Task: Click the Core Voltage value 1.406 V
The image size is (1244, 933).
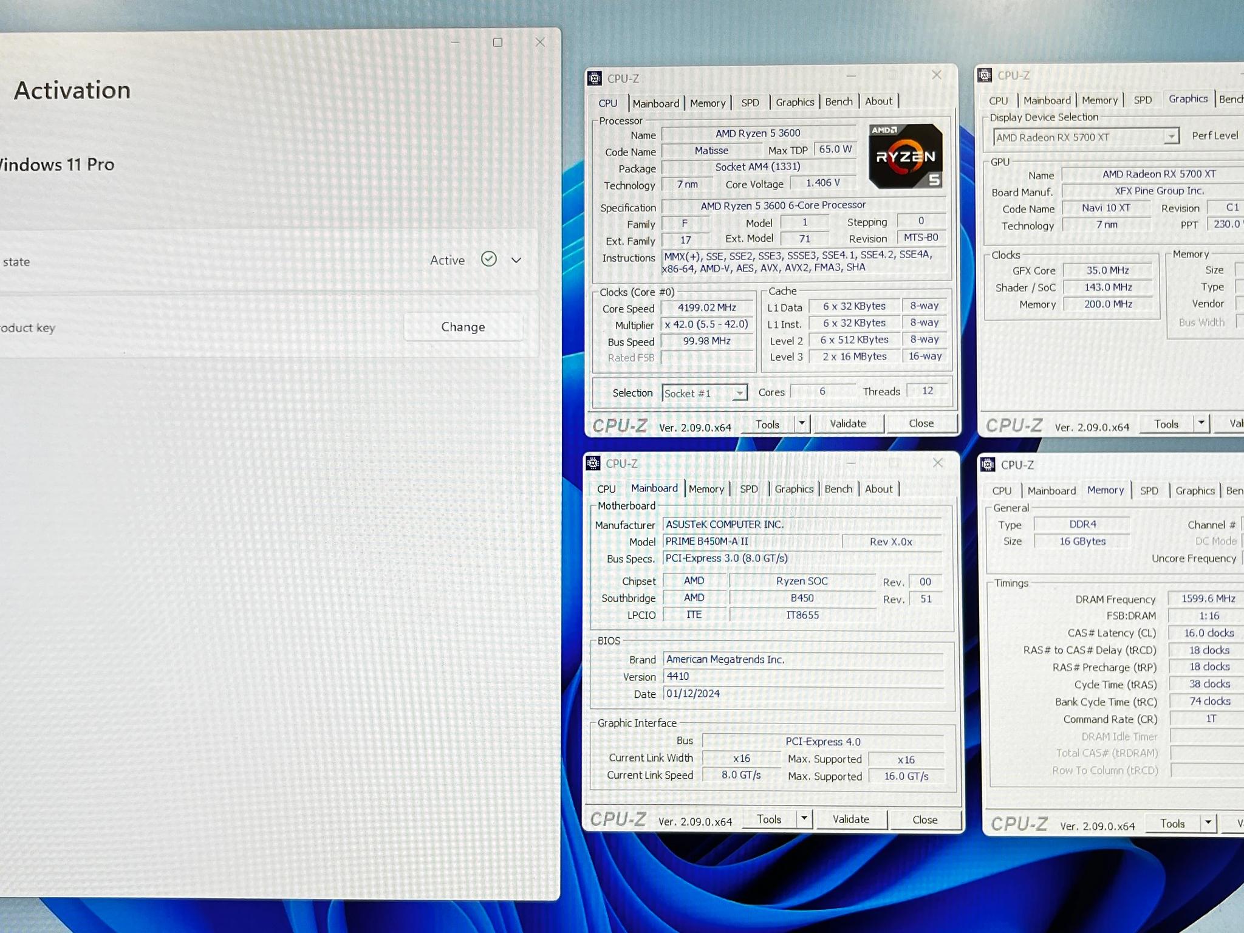Action: 822,183
